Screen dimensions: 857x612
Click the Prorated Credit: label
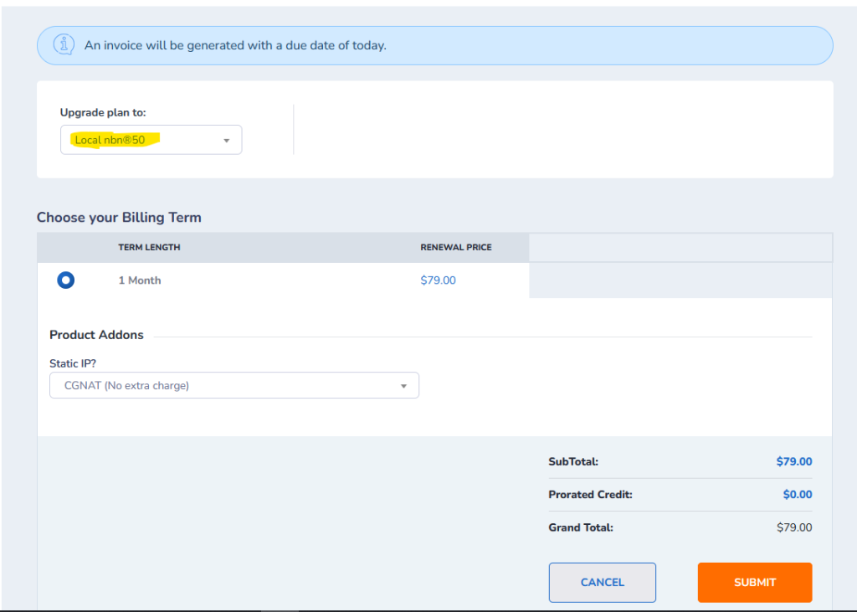(x=590, y=495)
